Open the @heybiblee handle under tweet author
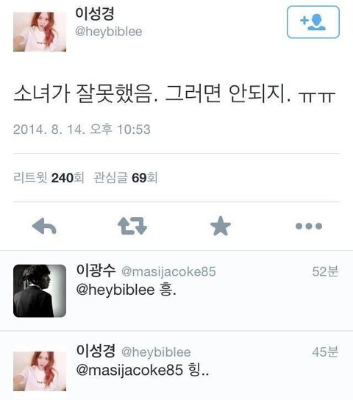This screenshot has width=353, height=400. [109, 32]
